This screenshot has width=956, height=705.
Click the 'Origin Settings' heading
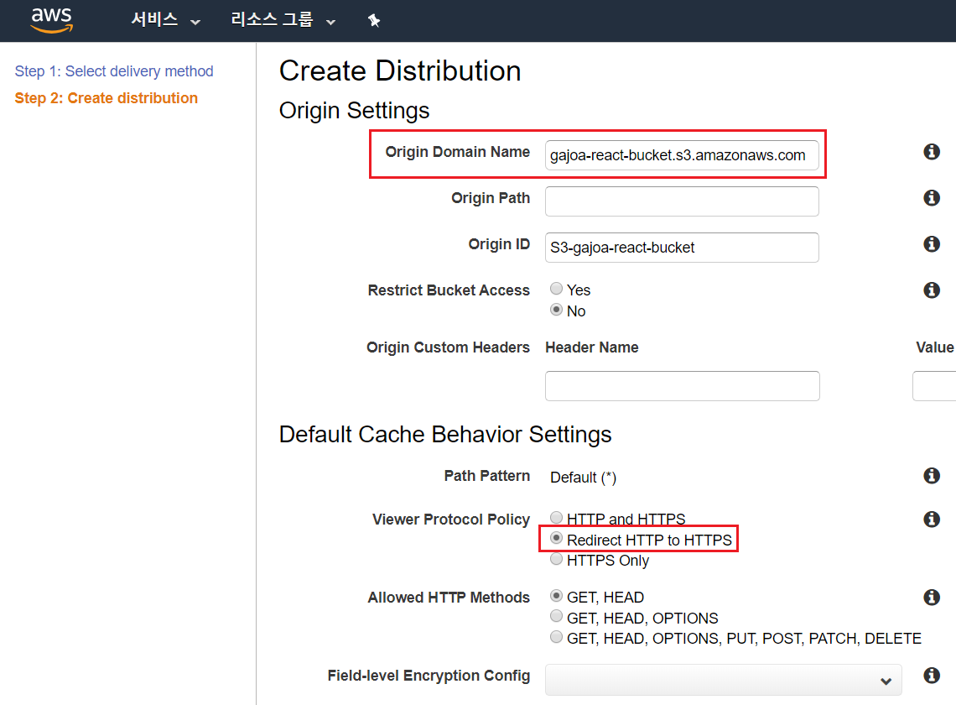tap(354, 111)
